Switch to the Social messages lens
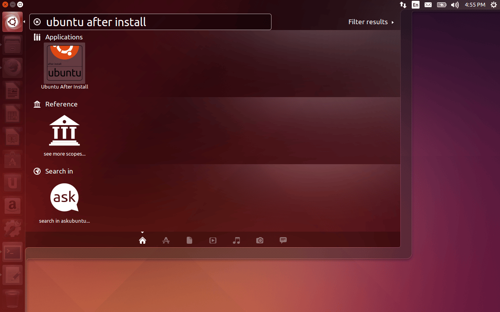Screen dimensions: 500x312 [x=283, y=240]
